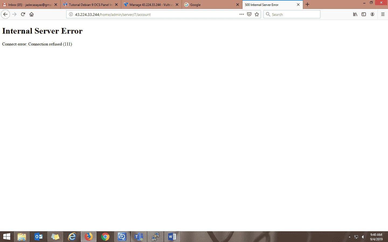Switch to Manage 43.224.33.244 Vultr tab
The image size is (388, 242).
[151, 5]
